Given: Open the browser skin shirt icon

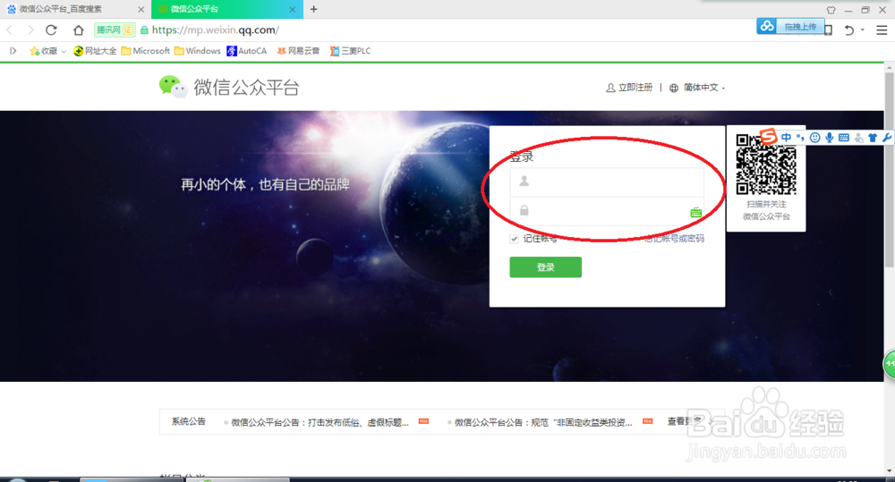Looking at the screenshot, I should click(x=831, y=10).
